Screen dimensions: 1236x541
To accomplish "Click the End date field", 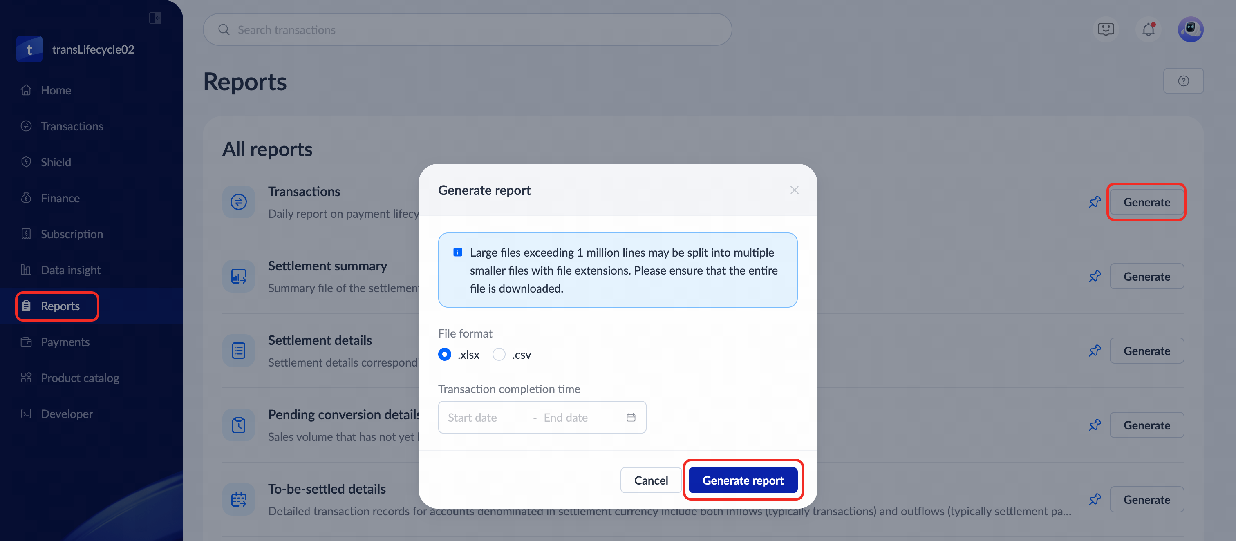I will 580,418.
